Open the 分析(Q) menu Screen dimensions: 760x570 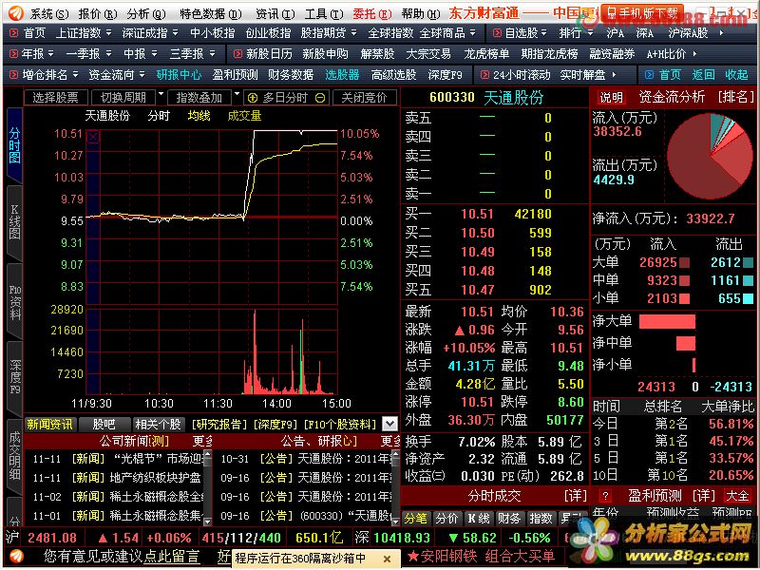point(146,13)
